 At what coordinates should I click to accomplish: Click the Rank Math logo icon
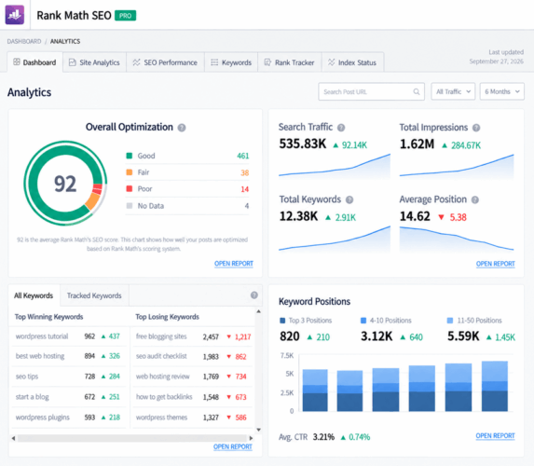(x=15, y=15)
